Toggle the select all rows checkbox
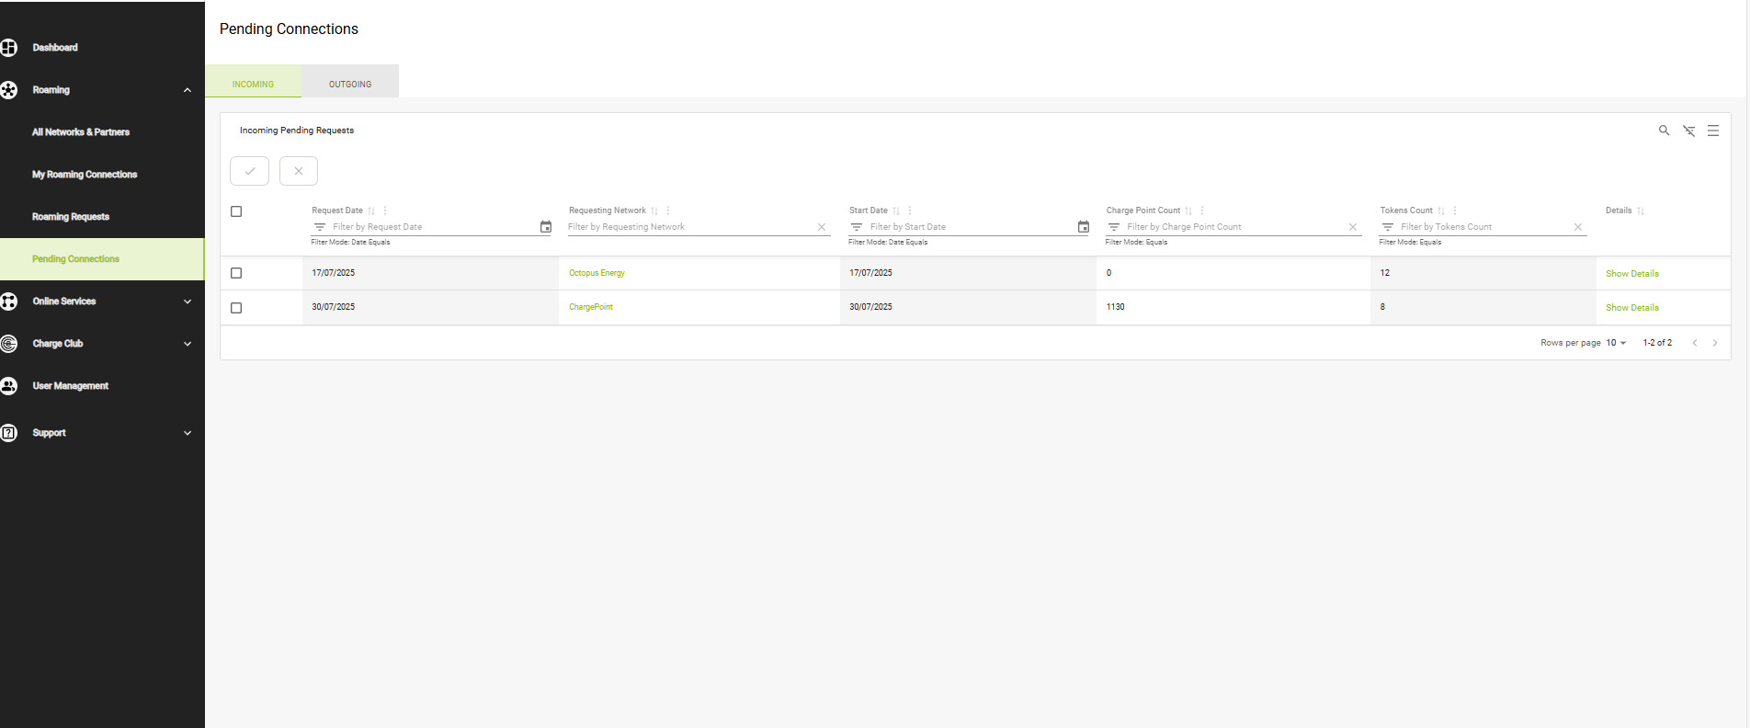 coord(236,211)
